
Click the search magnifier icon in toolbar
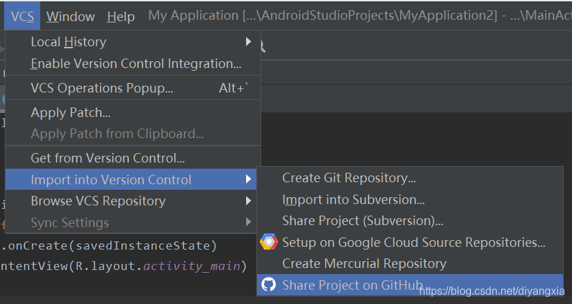[x=262, y=46]
